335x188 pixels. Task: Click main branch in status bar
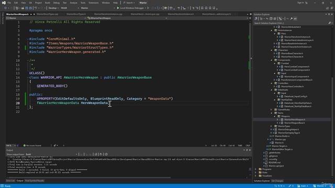click(x=302, y=186)
